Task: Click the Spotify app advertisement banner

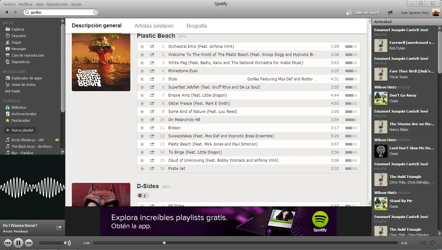Action: pyautogui.click(x=218, y=221)
